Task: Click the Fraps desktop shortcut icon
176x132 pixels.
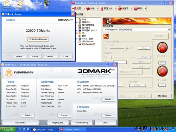Action: point(47,4)
